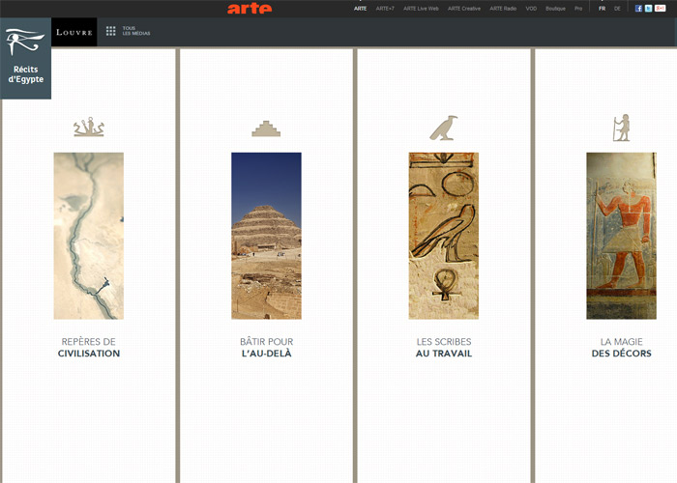Open the step pyramid photo thumbnail
This screenshot has height=483, width=677.
tap(266, 236)
